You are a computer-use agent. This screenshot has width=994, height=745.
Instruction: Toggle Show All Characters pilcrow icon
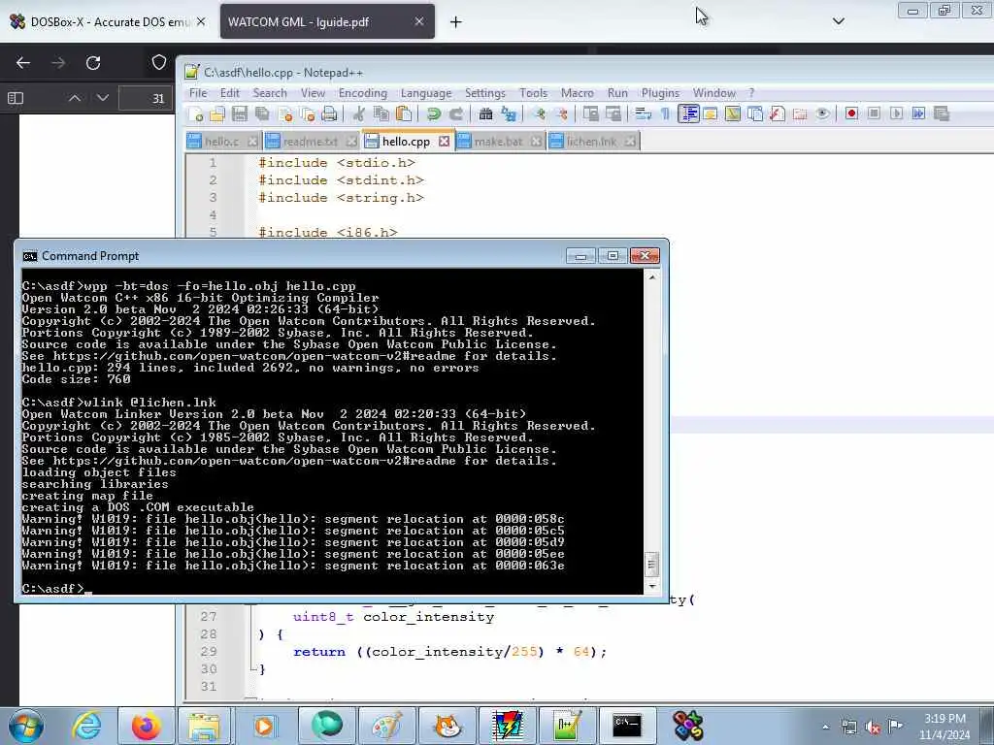[x=666, y=114]
